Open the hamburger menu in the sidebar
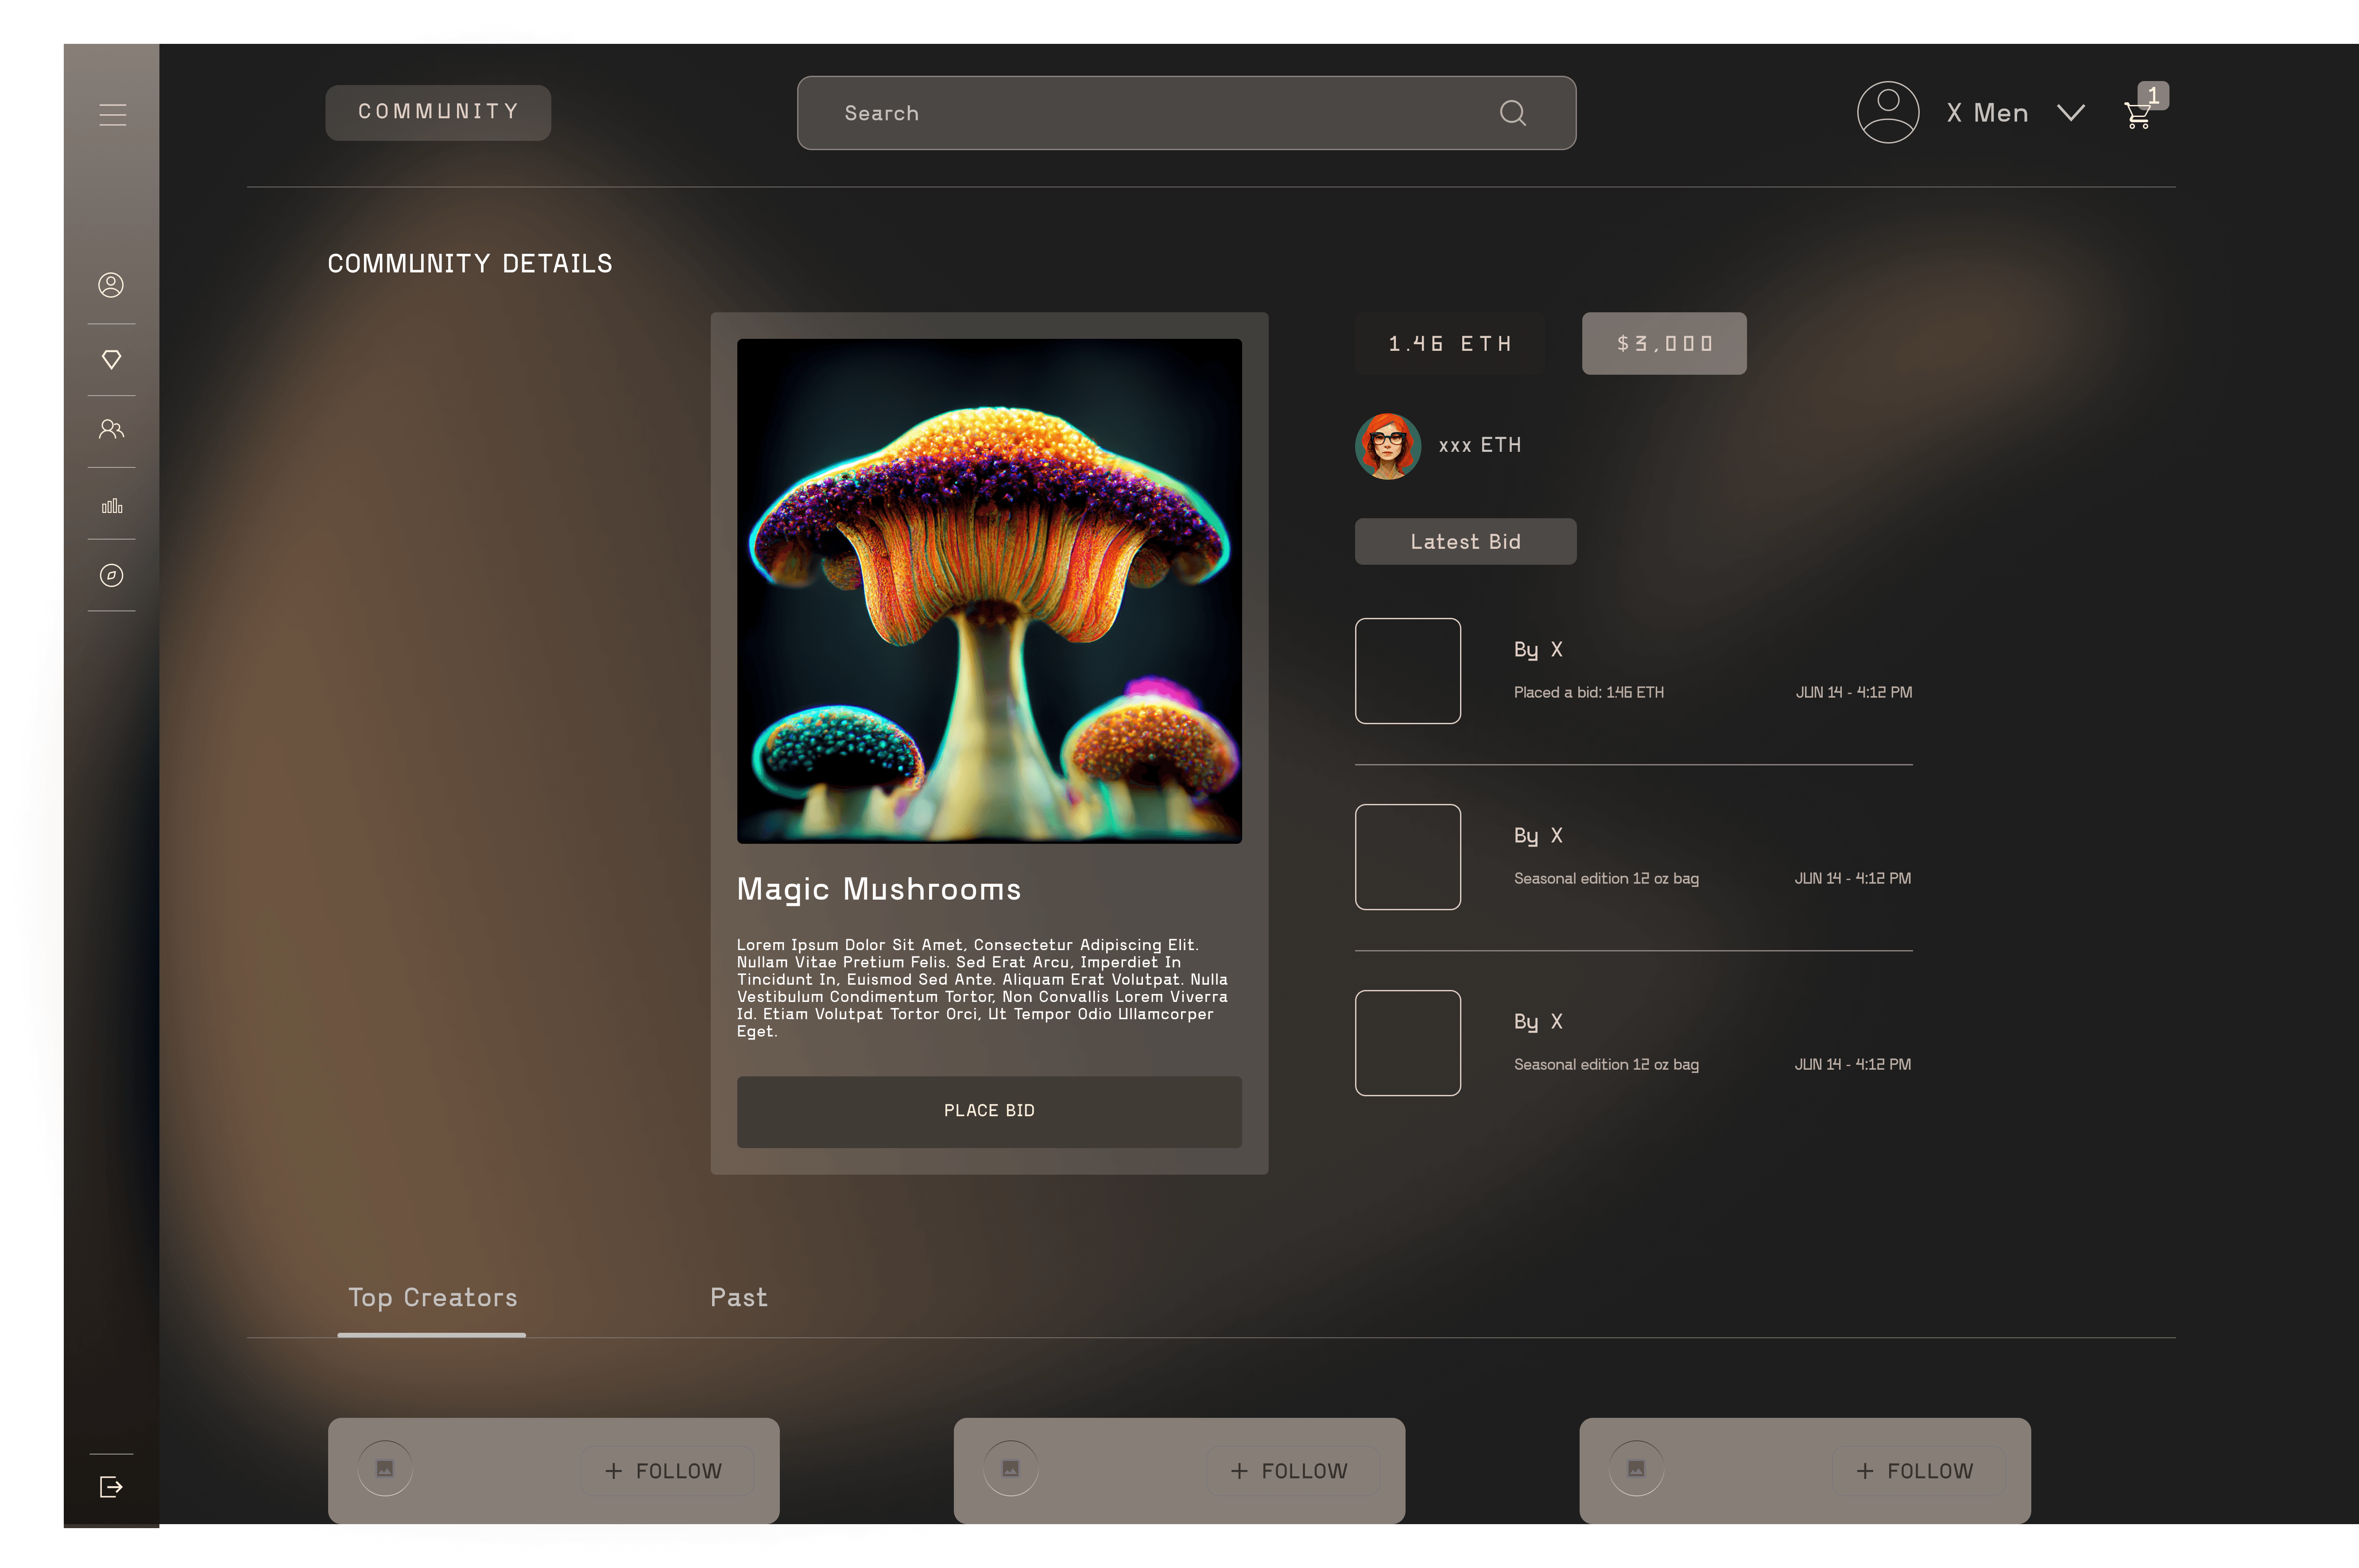Image resolution: width=2359 pixels, height=1568 pixels. coord(113,115)
